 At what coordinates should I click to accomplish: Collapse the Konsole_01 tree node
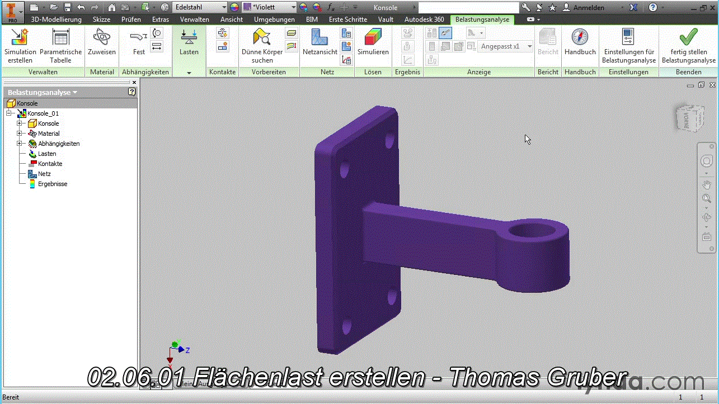click(8, 113)
